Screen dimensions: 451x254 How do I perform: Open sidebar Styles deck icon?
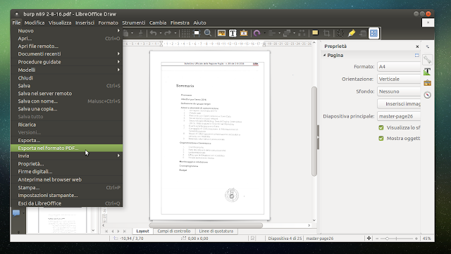(428, 72)
